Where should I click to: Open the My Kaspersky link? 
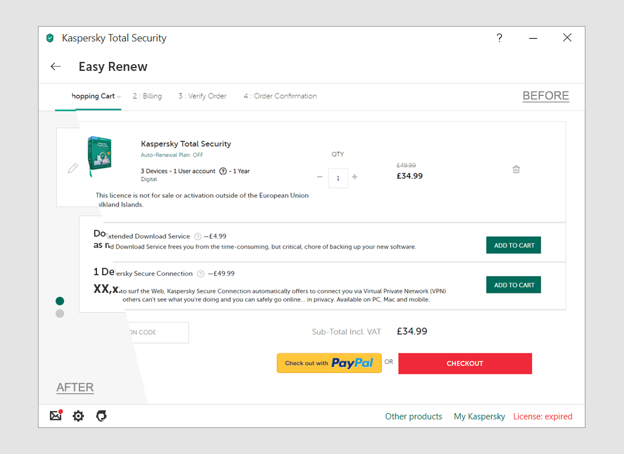[x=479, y=417]
